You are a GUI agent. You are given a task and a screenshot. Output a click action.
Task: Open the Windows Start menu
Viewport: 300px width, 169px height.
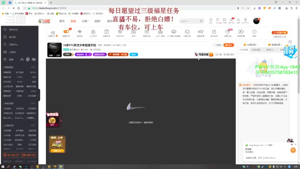(3, 167)
